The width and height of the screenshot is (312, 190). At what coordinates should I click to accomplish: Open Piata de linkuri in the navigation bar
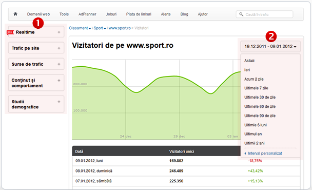[x=139, y=14]
